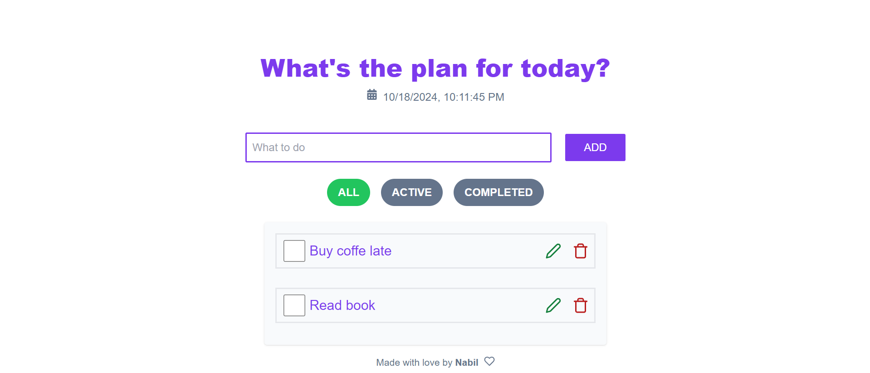Image resolution: width=870 pixels, height=373 pixels.
Task: Click the Nabil author name
Action: [467, 363]
